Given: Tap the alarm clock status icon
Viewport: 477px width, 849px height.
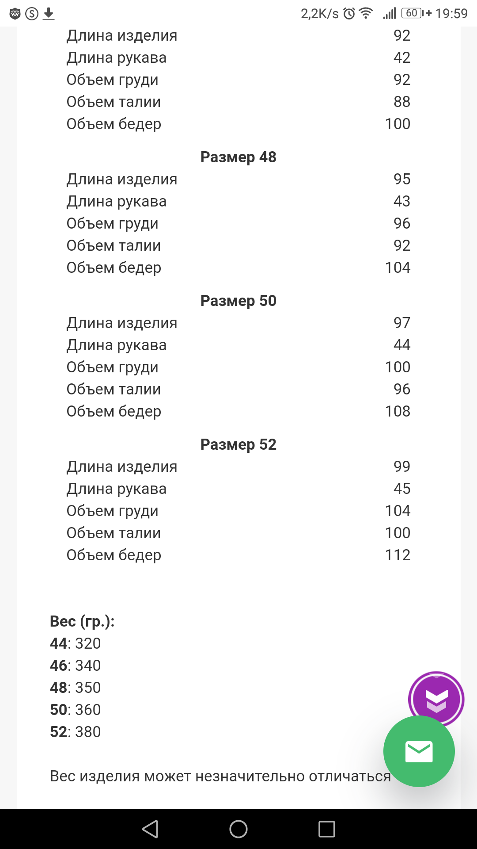Looking at the screenshot, I should coord(349,14).
